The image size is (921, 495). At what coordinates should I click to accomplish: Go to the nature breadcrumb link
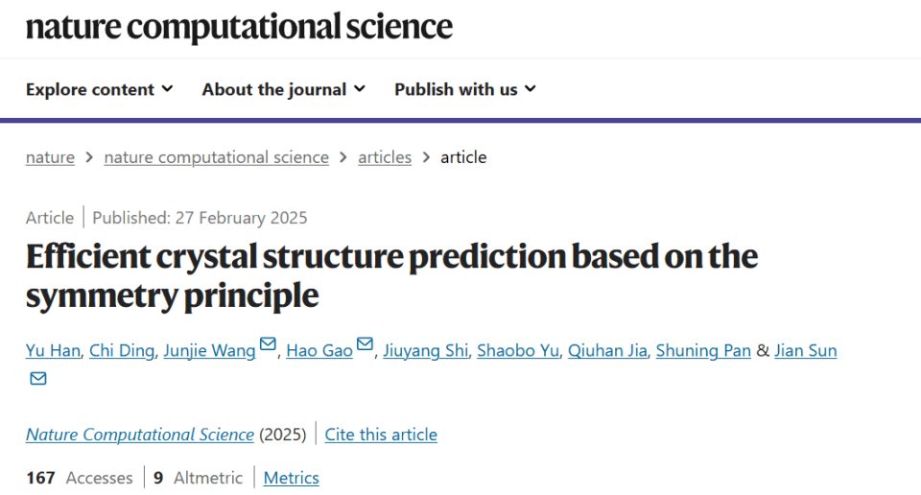click(50, 157)
